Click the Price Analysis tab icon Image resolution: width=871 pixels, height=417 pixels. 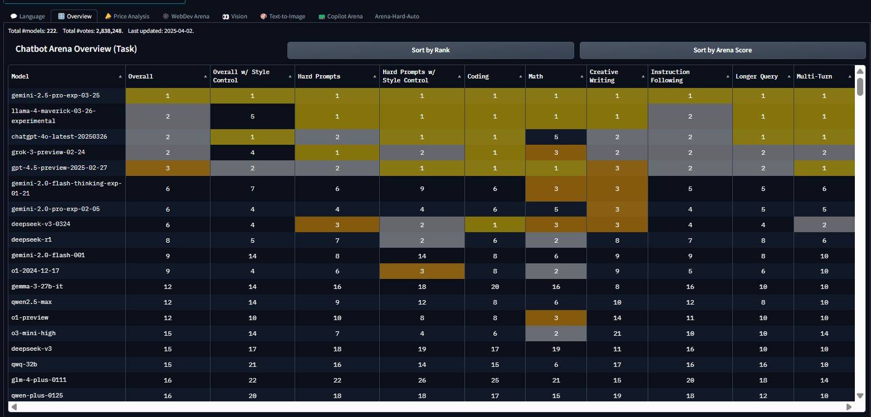point(108,16)
